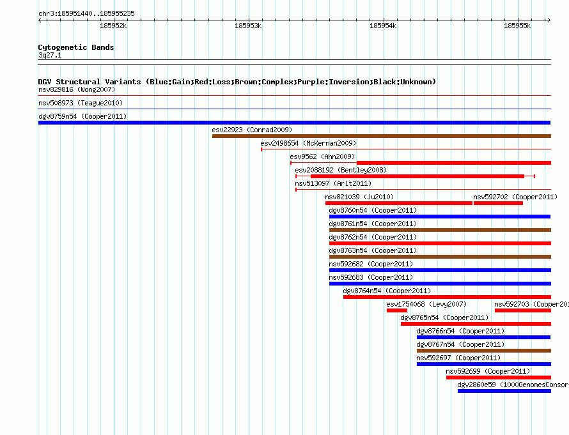Viewport: 569px width, 435px height.
Task: Open the nsv592699 (Cooper2011) label
Action: pos(488,371)
